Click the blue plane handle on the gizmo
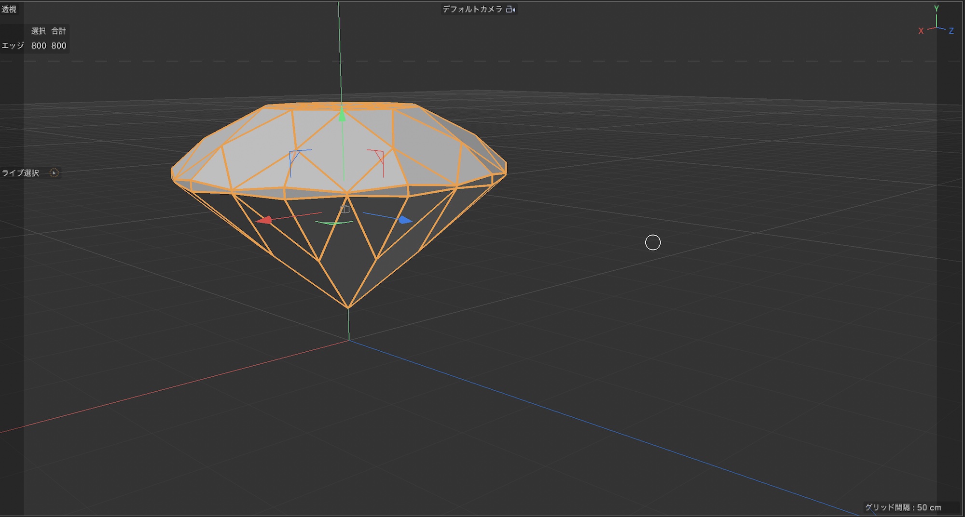This screenshot has height=517, width=965. point(295,157)
